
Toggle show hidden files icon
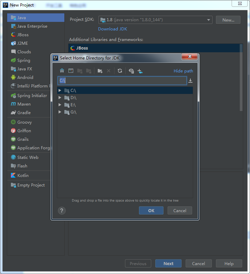point(131,71)
